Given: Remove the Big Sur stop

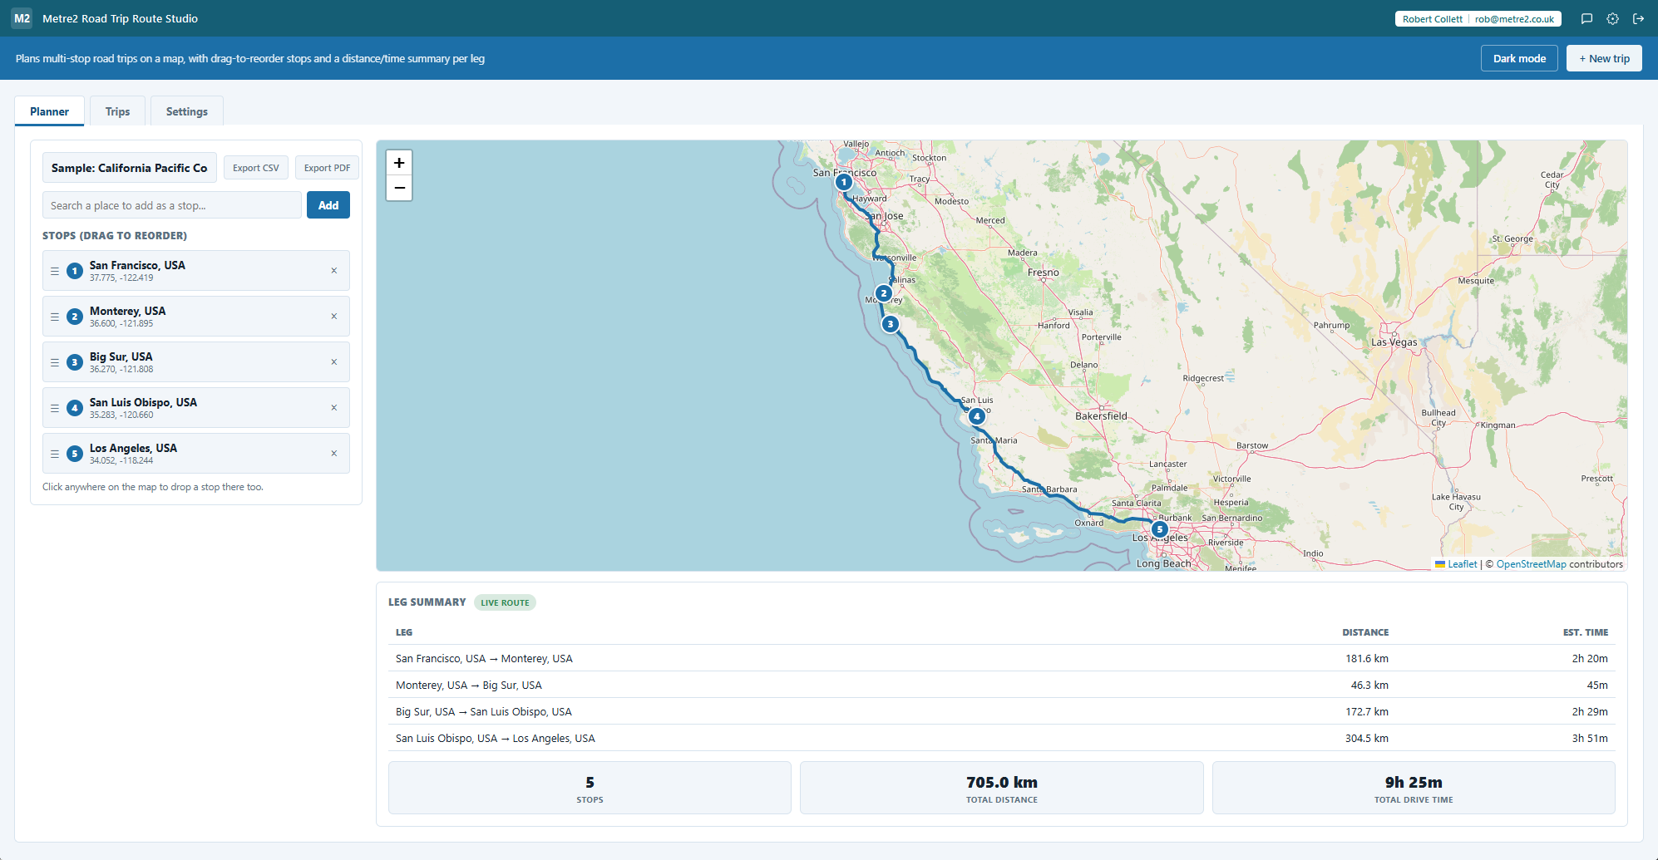Looking at the screenshot, I should click(334, 362).
